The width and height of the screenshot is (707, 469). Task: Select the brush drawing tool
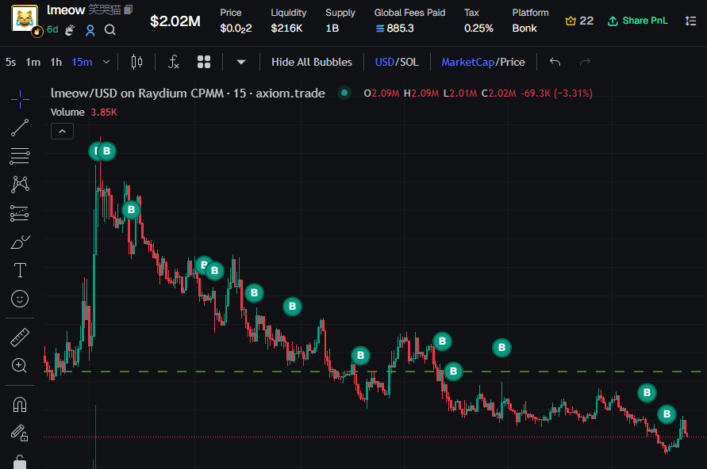(x=20, y=242)
